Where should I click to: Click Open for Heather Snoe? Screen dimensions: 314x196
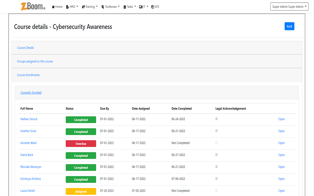(282, 131)
